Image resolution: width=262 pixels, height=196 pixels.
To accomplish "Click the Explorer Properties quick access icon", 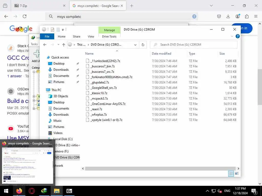I will (x=52, y=30).
